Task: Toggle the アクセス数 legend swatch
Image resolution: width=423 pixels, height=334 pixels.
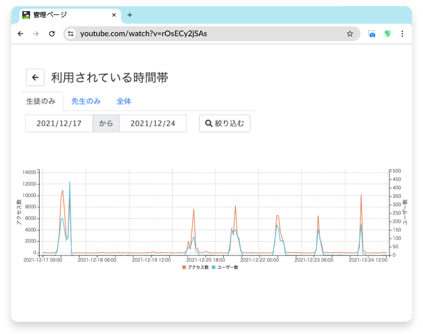Action: click(x=184, y=267)
